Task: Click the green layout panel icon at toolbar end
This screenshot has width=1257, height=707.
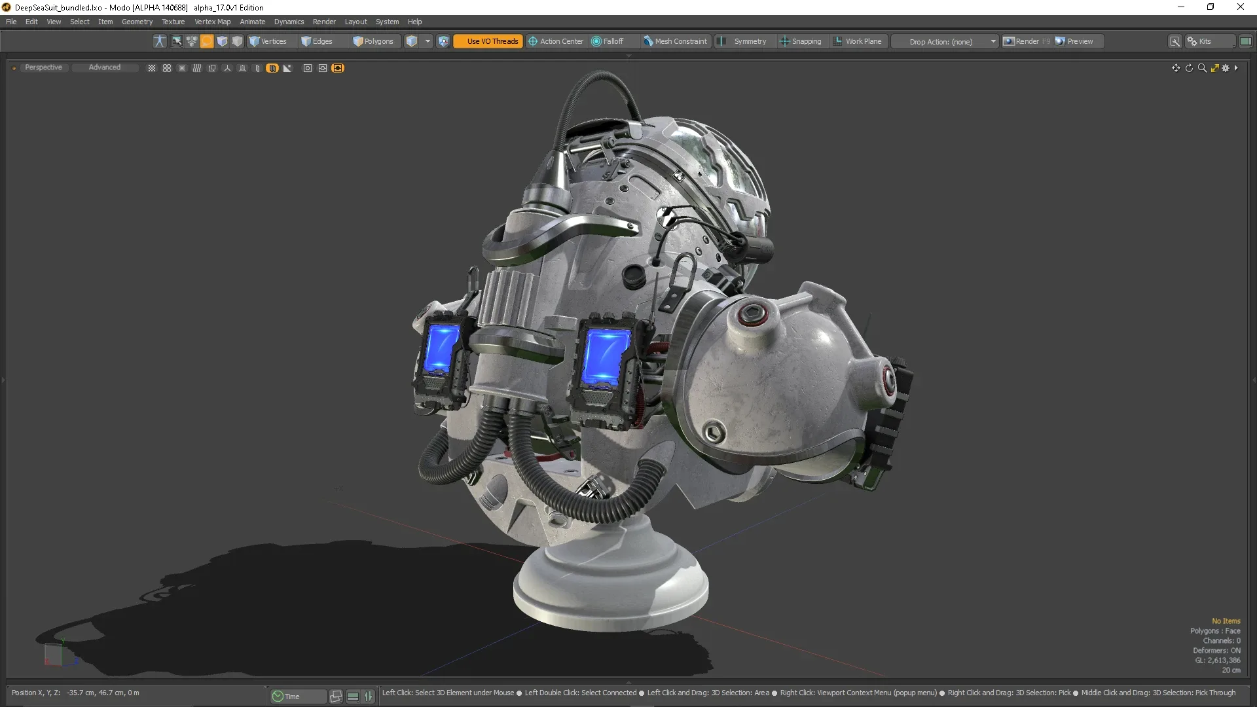Action: coord(1245,41)
